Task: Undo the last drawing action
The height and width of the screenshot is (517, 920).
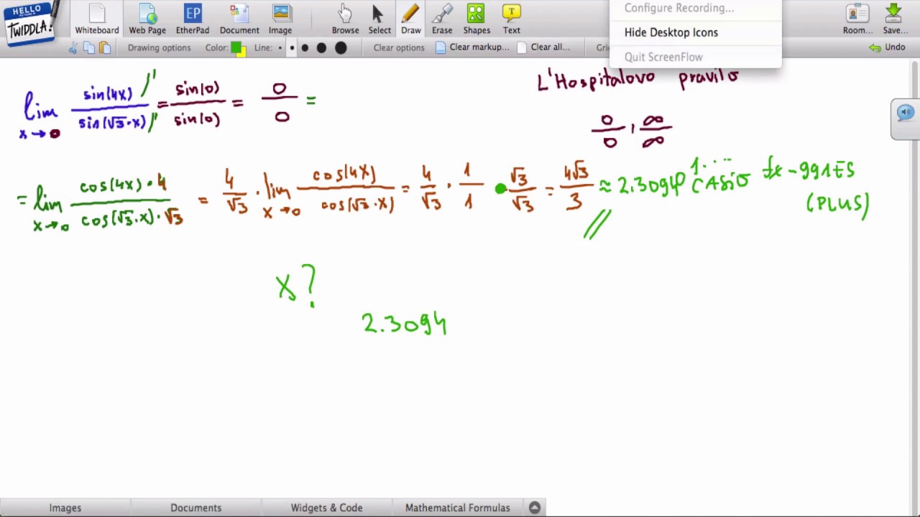Action: click(x=887, y=47)
